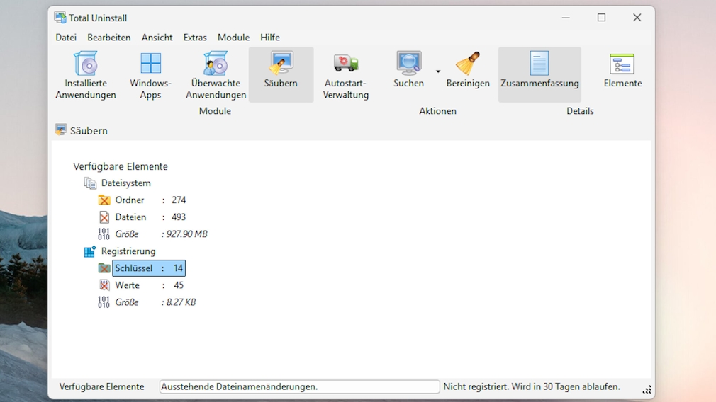Open Installierte Anwendungen module
The image size is (716, 402).
(x=86, y=75)
